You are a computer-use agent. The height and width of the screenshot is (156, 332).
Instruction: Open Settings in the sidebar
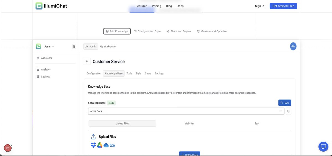pos(43,77)
